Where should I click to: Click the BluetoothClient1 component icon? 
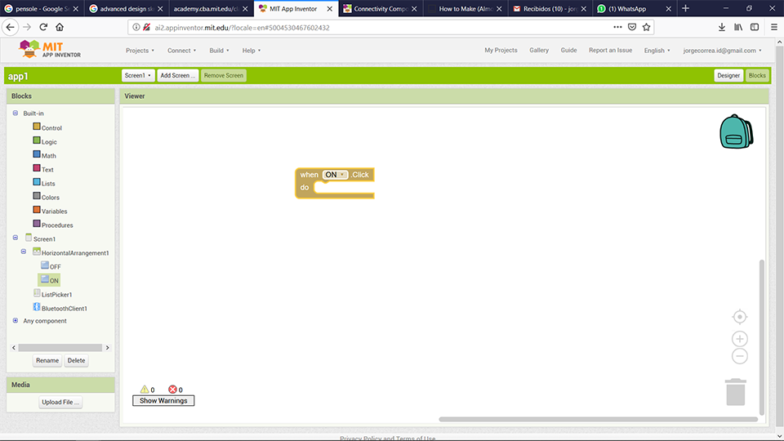coord(37,307)
